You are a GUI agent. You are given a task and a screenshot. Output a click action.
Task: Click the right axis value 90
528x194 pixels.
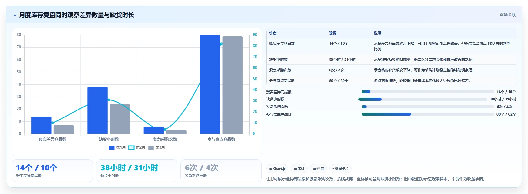255,35
